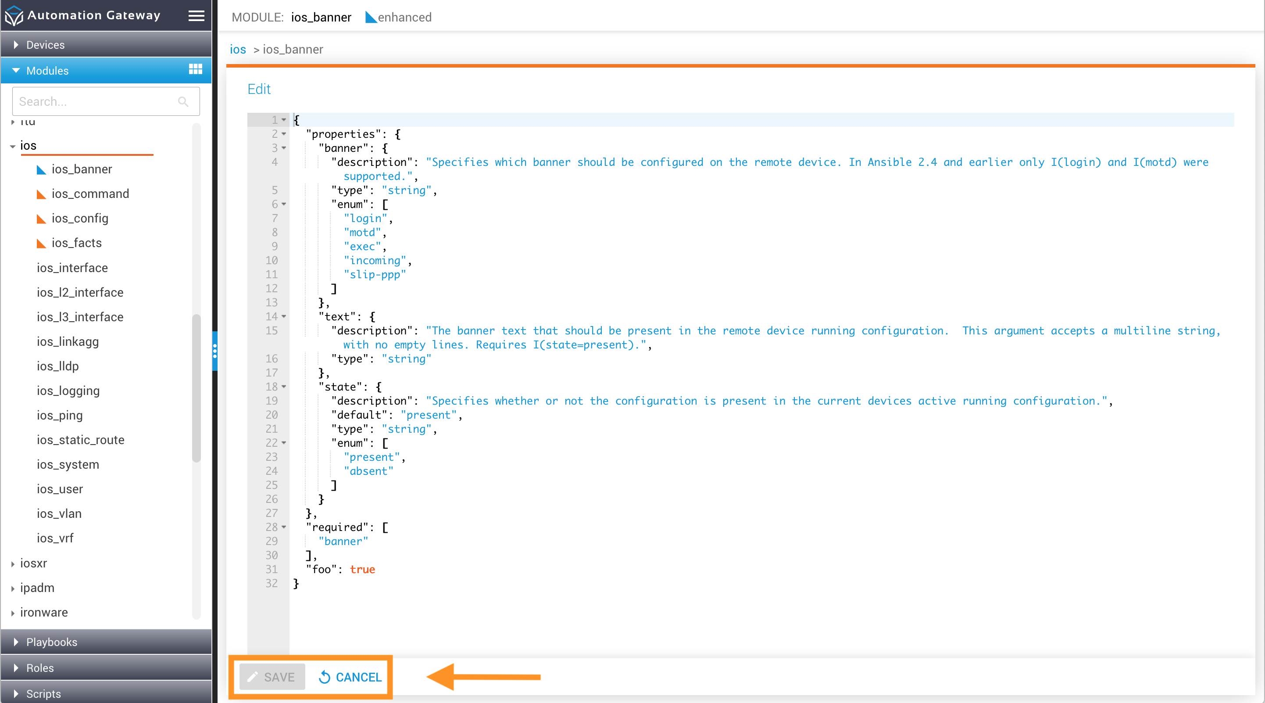Fold the text block at line 14

(284, 317)
